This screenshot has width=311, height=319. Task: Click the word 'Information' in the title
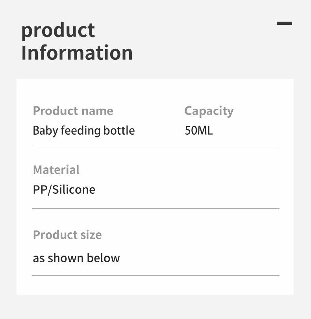[77, 53]
